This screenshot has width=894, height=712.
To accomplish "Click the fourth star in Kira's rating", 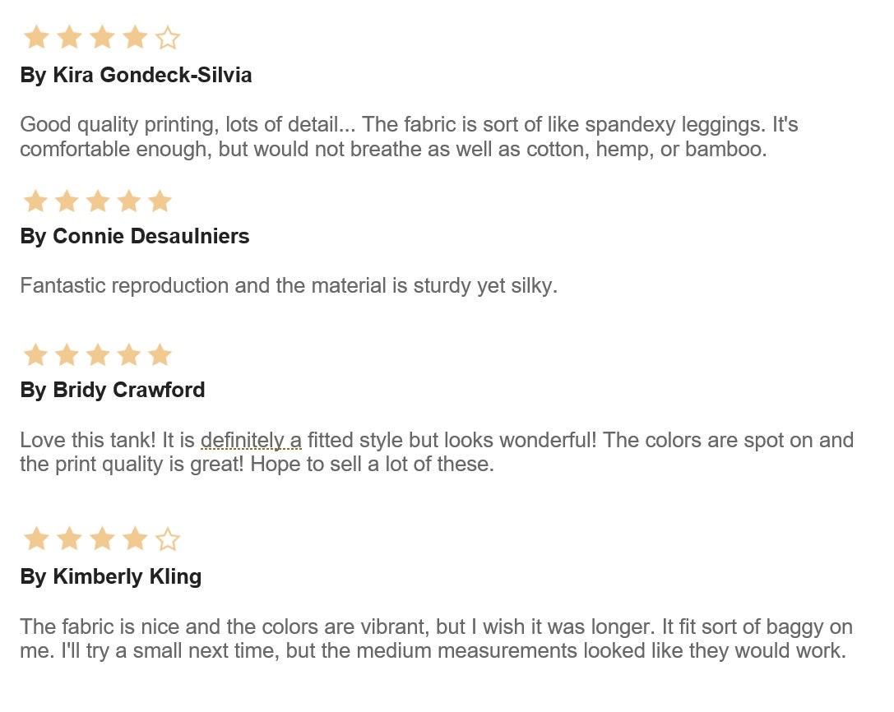I will (135, 38).
